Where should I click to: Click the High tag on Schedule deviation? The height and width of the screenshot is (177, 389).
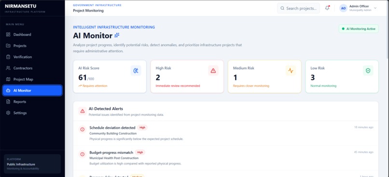pyautogui.click(x=142, y=128)
